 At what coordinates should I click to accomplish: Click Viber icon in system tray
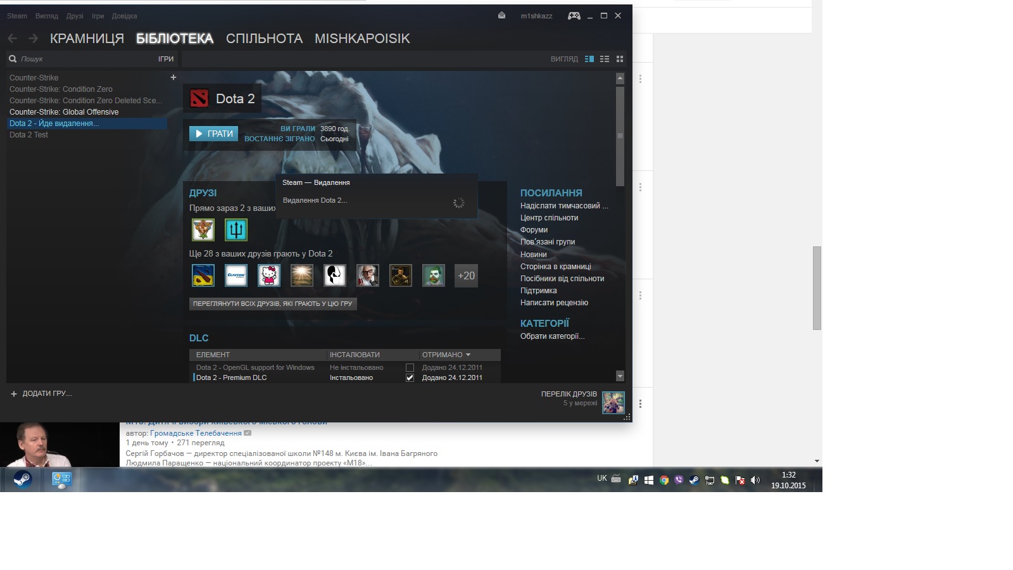coord(679,480)
